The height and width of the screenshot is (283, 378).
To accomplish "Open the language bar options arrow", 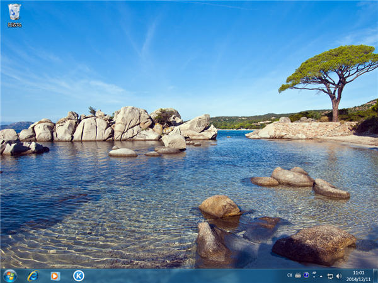I will (x=313, y=278).
